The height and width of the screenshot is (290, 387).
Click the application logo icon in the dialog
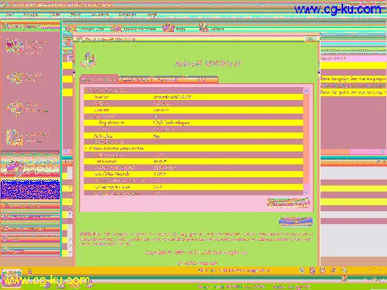coord(88,60)
